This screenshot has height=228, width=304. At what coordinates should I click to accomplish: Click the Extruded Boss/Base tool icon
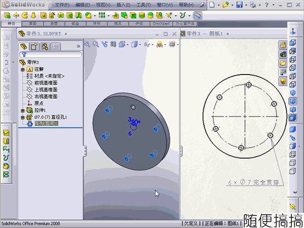(7, 15)
